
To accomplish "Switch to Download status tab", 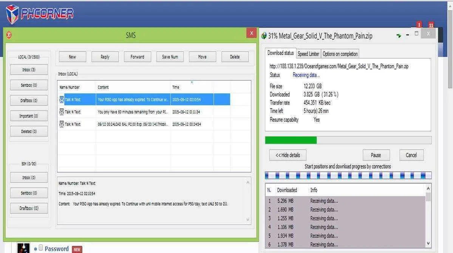I will tap(280, 53).
